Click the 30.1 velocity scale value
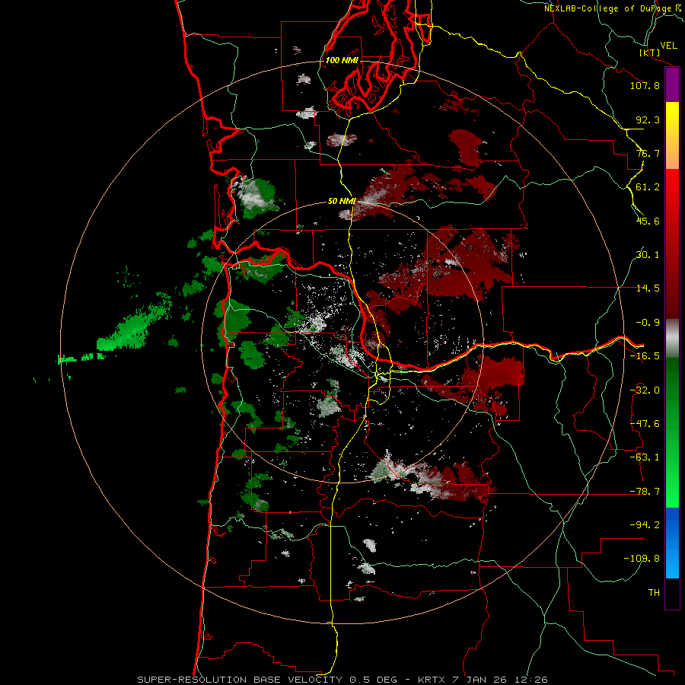The width and height of the screenshot is (685, 685). pyautogui.click(x=648, y=254)
